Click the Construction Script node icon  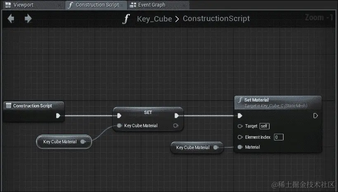[9, 105]
